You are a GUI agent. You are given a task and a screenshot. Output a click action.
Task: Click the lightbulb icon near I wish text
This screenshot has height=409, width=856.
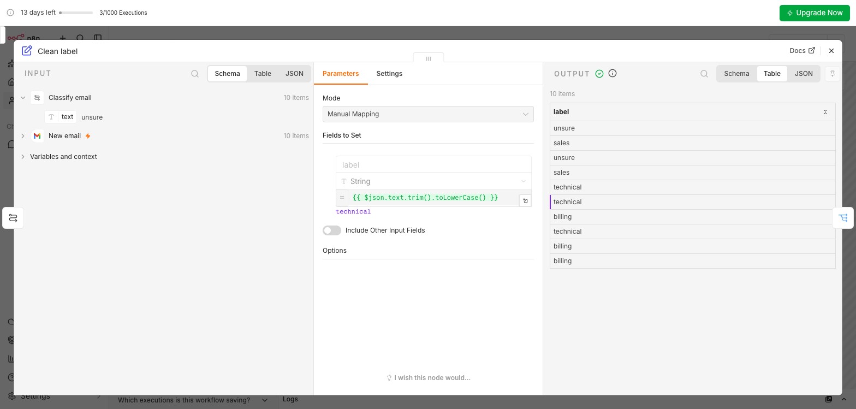coord(389,378)
